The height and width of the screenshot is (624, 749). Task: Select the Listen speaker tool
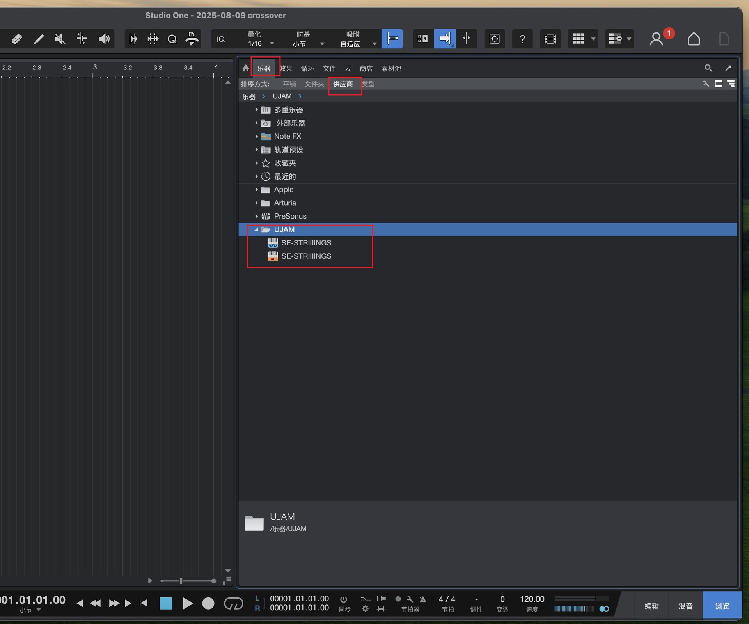103,39
